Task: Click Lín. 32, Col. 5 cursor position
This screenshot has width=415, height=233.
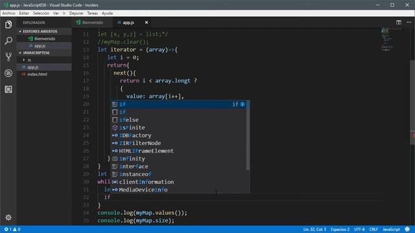Action: coord(314,229)
